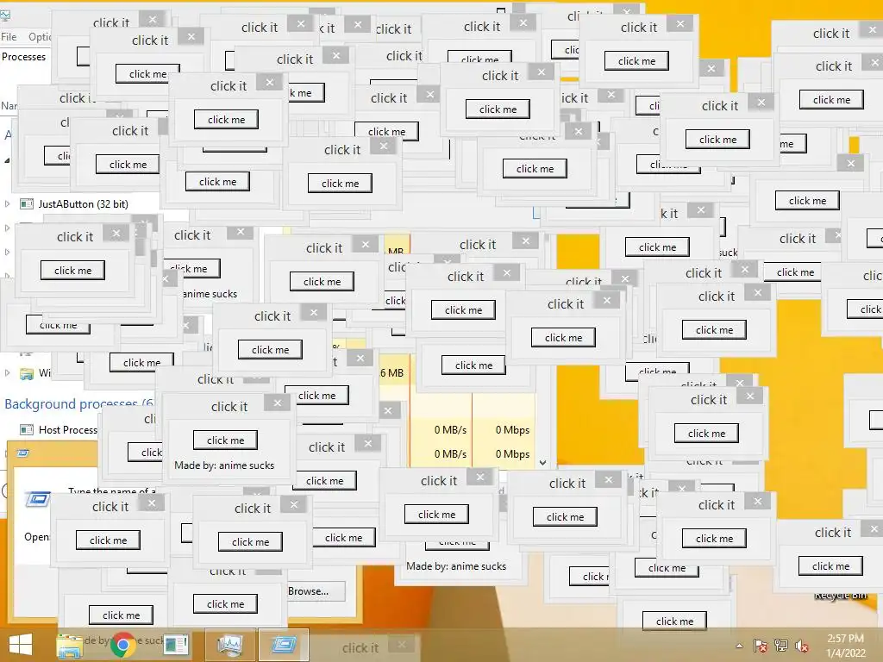Screen dimensions: 883x662
Task: Click the large Run icon beside the description
Action: click(x=38, y=499)
